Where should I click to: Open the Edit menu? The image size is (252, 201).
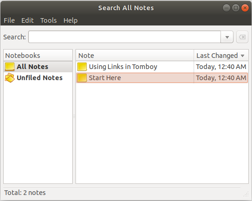(27, 20)
